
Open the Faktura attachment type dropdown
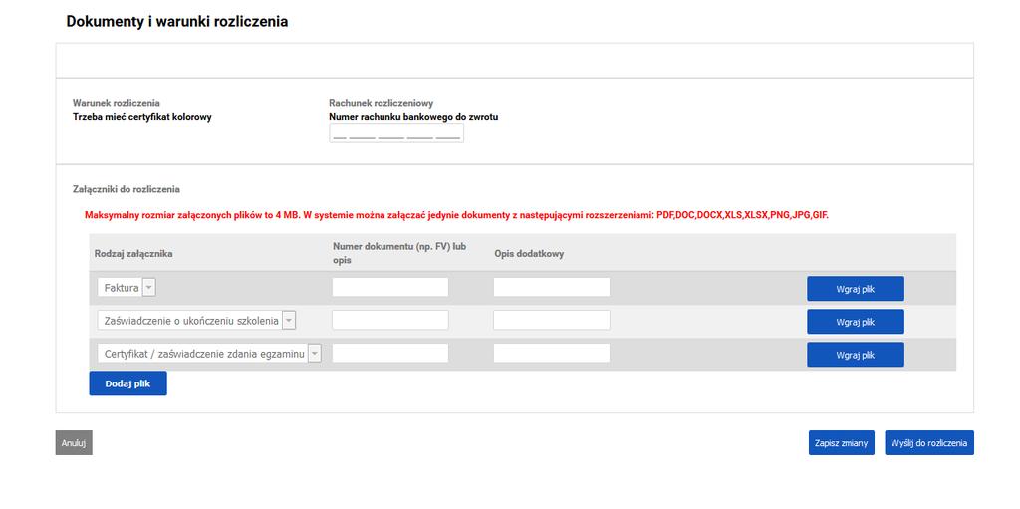[149, 287]
